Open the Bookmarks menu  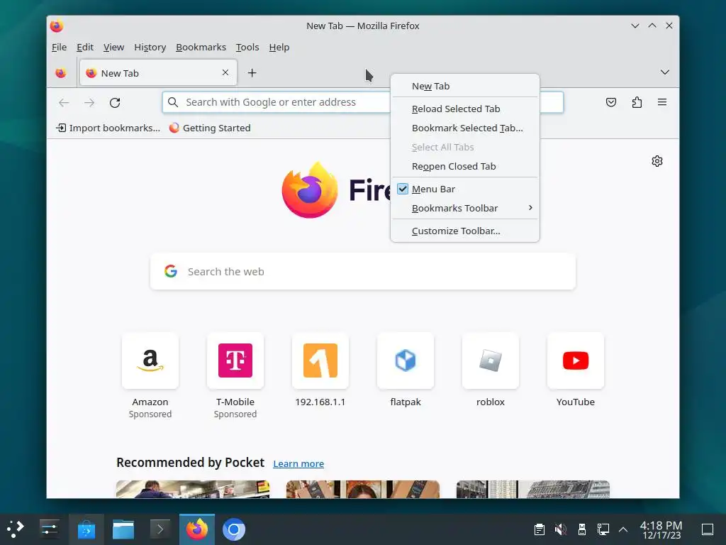(201, 48)
